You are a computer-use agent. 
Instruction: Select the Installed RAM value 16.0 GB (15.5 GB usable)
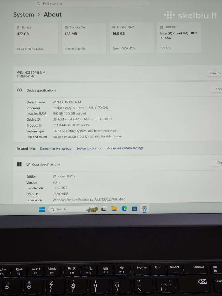(69, 113)
